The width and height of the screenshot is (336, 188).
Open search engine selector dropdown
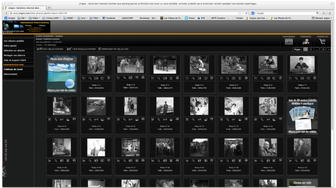click(x=254, y=13)
